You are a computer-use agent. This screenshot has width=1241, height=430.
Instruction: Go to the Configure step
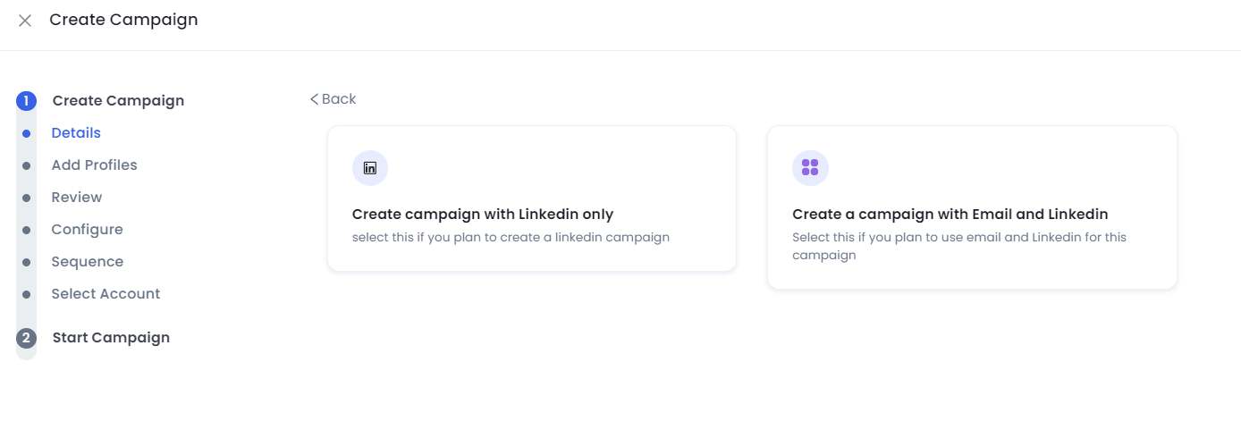pyautogui.click(x=87, y=230)
